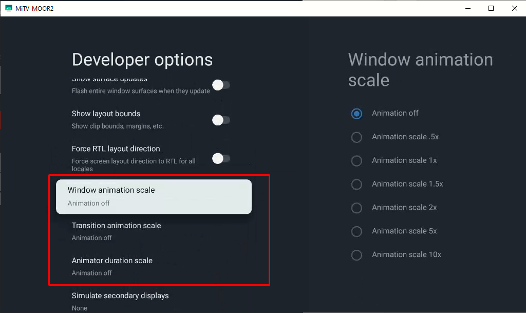This screenshot has width=526, height=313.
Task: Click the 'Force screen layout direction to RTL' description
Action: [134, 164]
